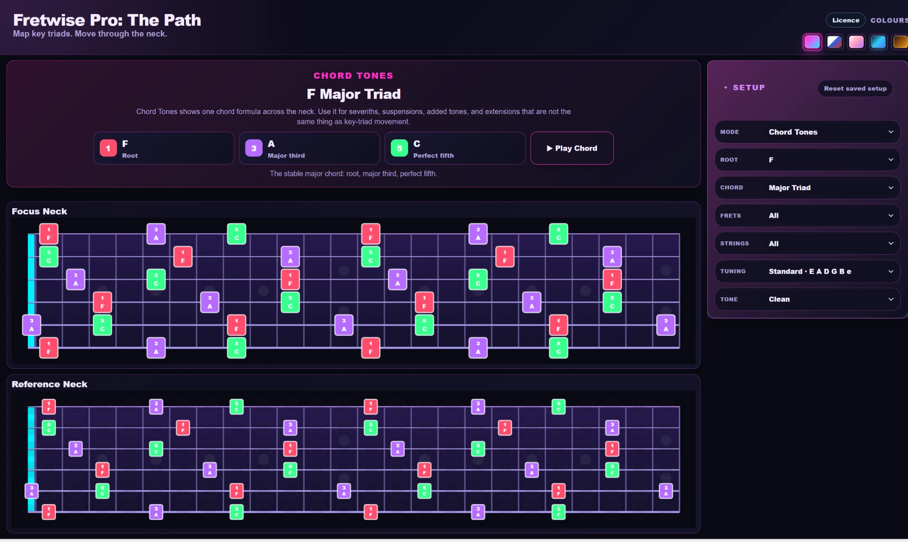The height and width of the screenshot is (542, 908).
Task: Click the 24th-fret A marker on the Focus Neck
Action: tap(666, 325)
